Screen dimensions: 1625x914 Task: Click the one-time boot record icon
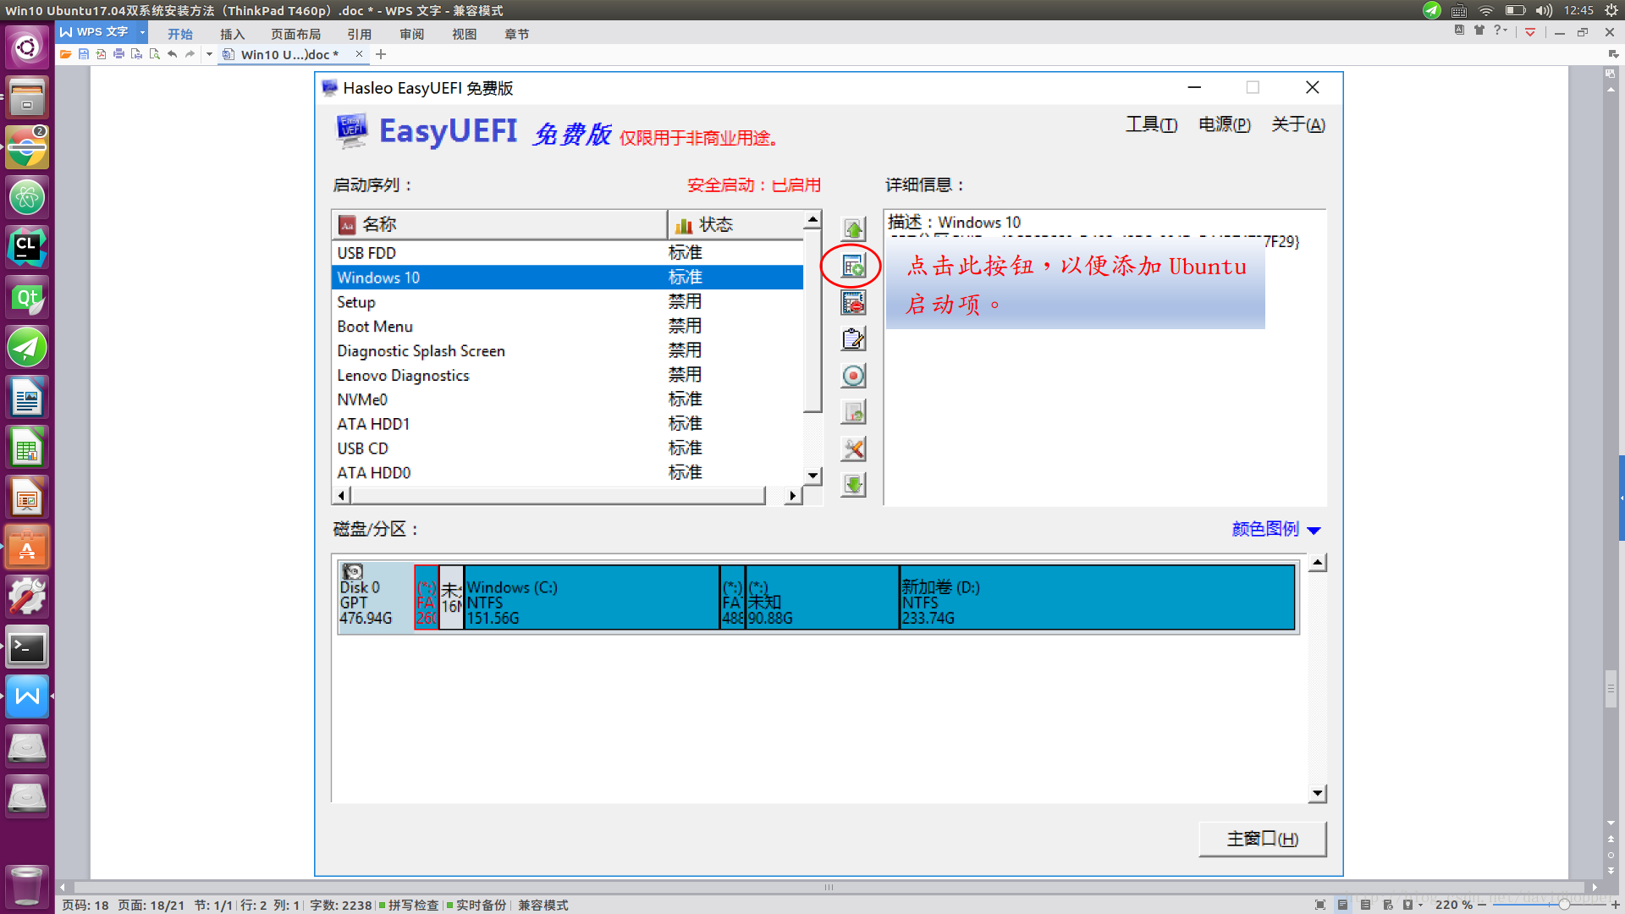853,376
